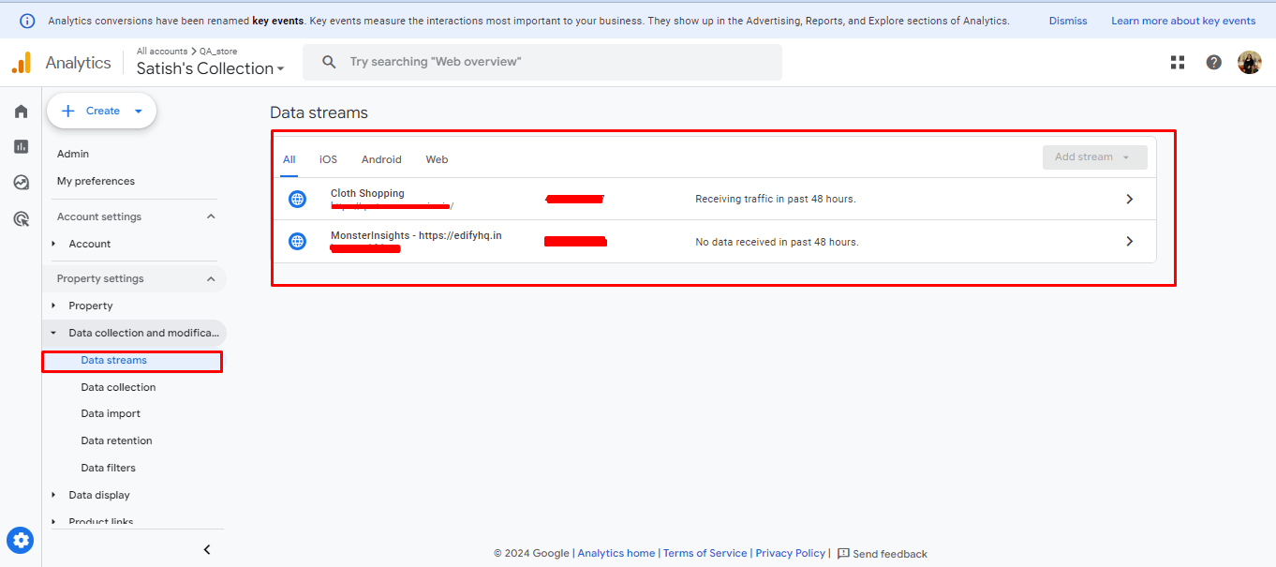Open the Home icon in left rail
Viewport: 1276px width, 567px height.
pos(21,112)
